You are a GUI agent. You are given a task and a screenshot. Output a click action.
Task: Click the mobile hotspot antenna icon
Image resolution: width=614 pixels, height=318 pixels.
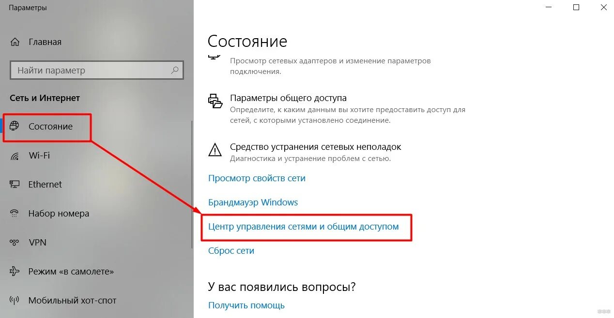pos(15,301)
